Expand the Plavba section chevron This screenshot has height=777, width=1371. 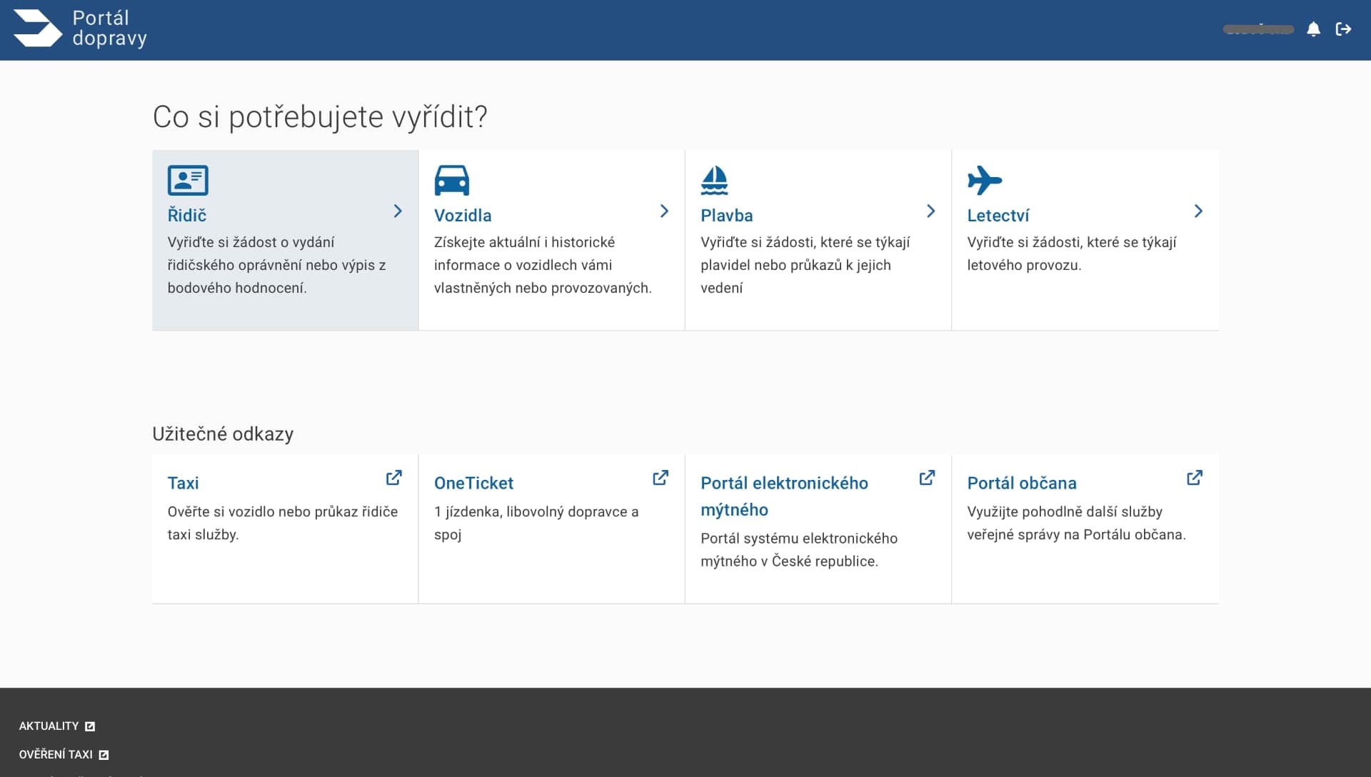(x=930, y=211)
